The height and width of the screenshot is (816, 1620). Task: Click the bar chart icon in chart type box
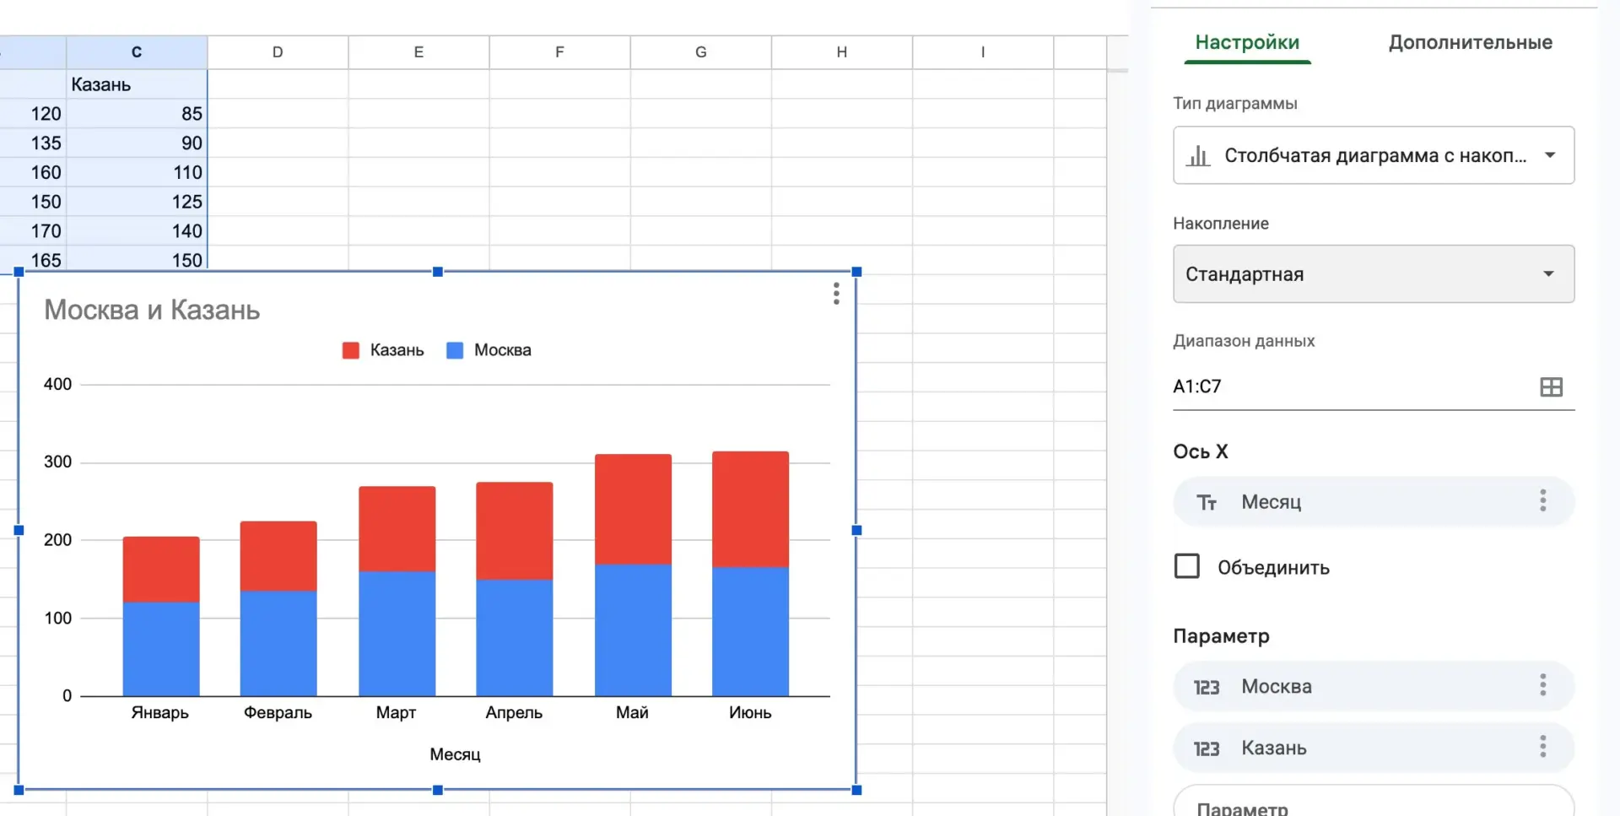pyautogui.click(x=1198, y=156)
